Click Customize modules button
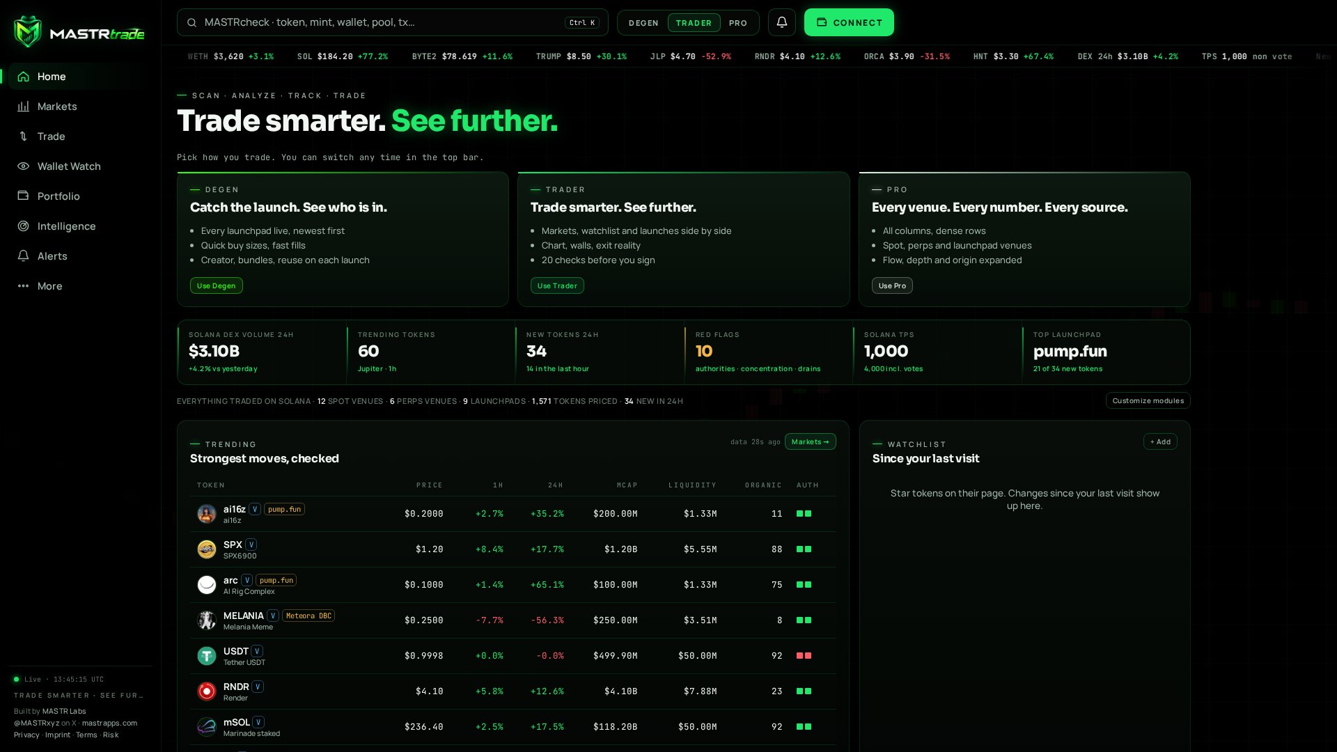This screenshot has width=1337, height=752. click(x=1148, y=400)
